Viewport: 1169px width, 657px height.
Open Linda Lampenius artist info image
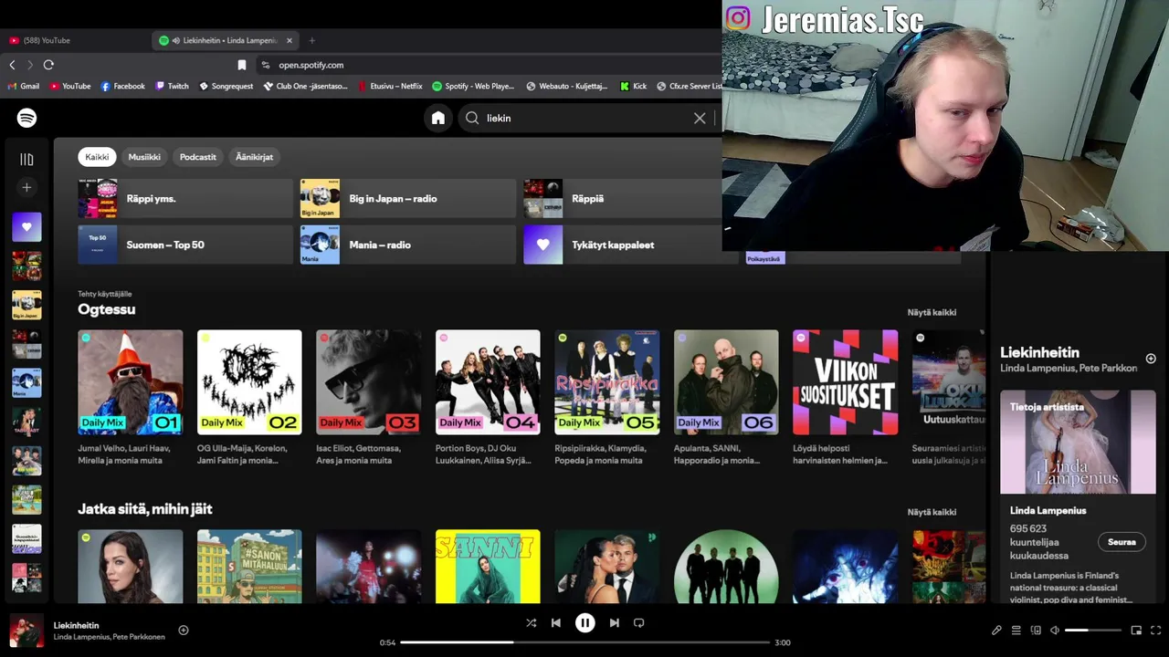[1078, 443]
